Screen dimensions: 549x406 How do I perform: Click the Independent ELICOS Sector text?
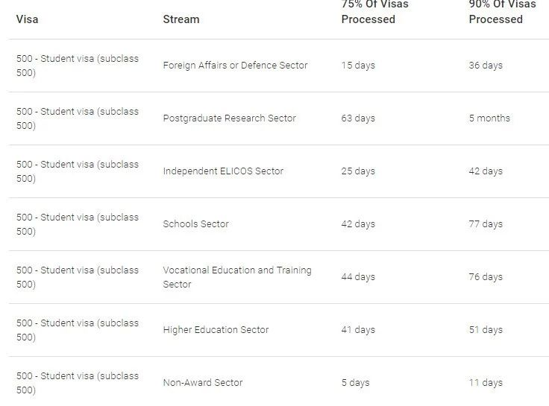[x=223, y=171]
